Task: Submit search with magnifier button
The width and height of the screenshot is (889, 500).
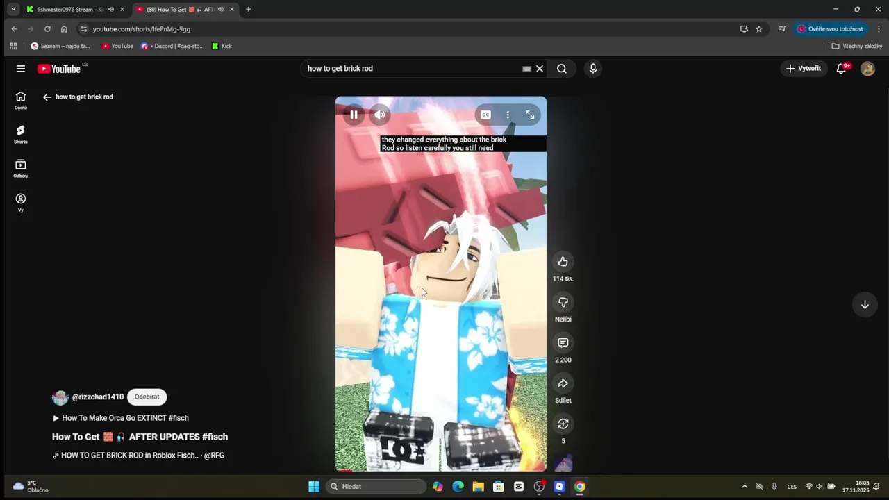Action: point(562,69)
